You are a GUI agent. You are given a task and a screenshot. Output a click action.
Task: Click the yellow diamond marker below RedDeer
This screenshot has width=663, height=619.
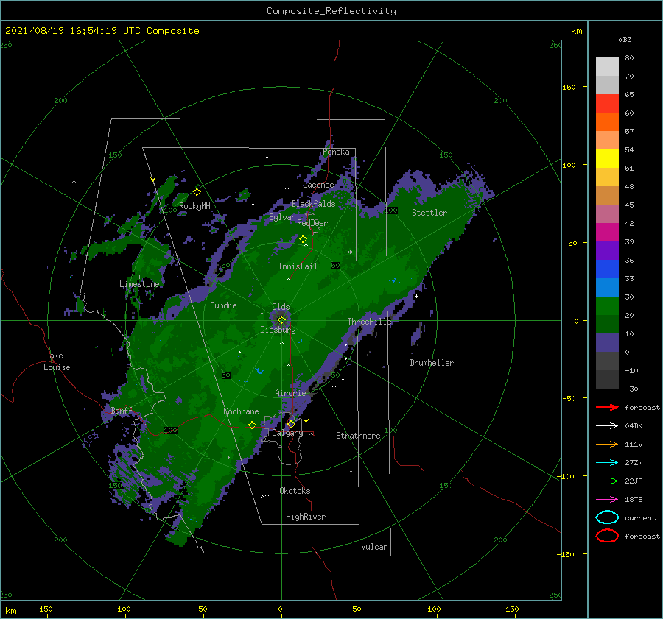[303, 239]
